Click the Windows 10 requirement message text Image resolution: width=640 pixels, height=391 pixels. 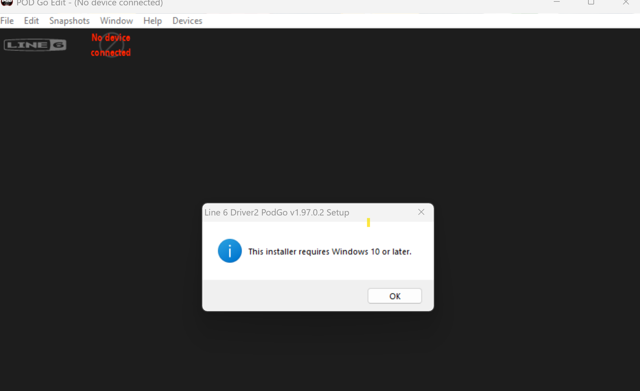click(x=330, y=252)
